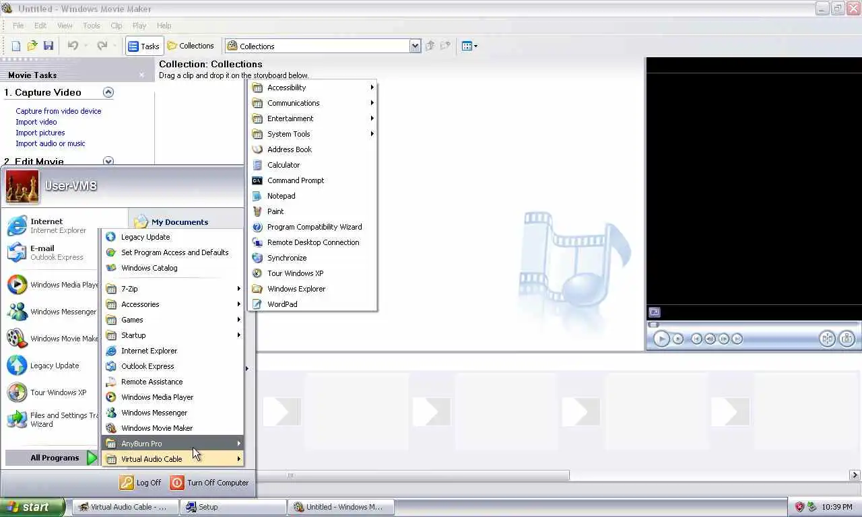Click the Previous Frame preview button
The image size is (862, 517).
(710, 339)
